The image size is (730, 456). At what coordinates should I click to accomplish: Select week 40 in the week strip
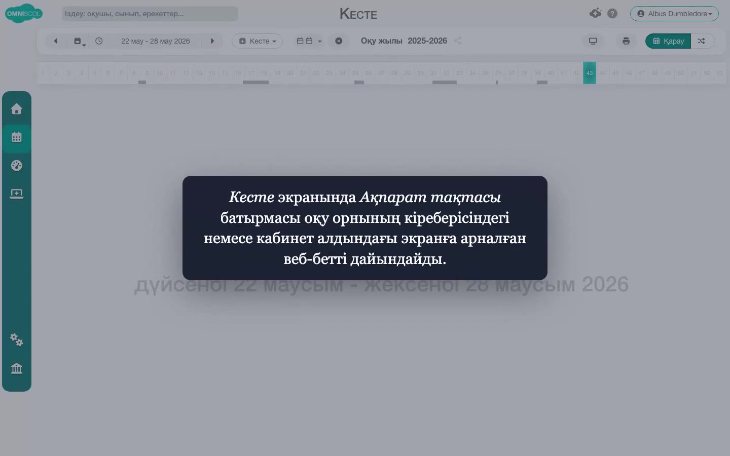click(551, 73)
